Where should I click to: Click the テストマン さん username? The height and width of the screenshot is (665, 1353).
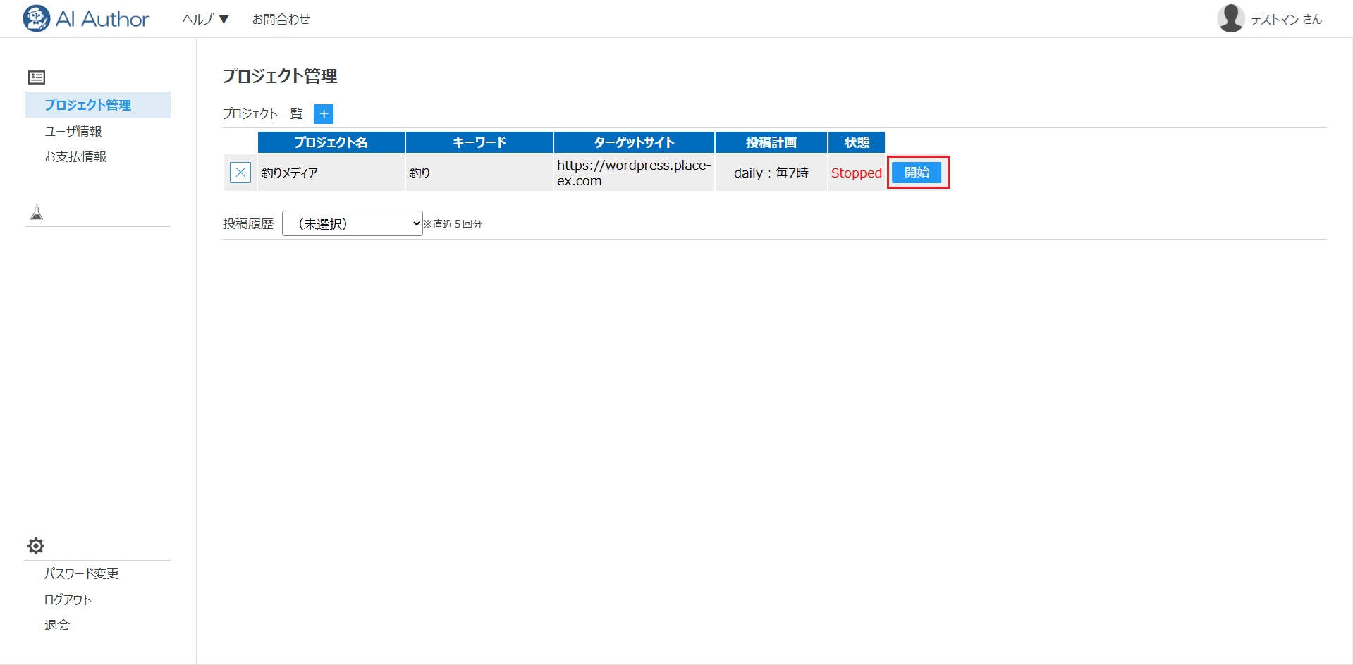point(1286,20)
